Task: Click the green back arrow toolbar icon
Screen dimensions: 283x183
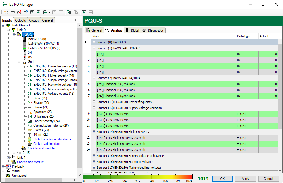Action: pos(84,12)
